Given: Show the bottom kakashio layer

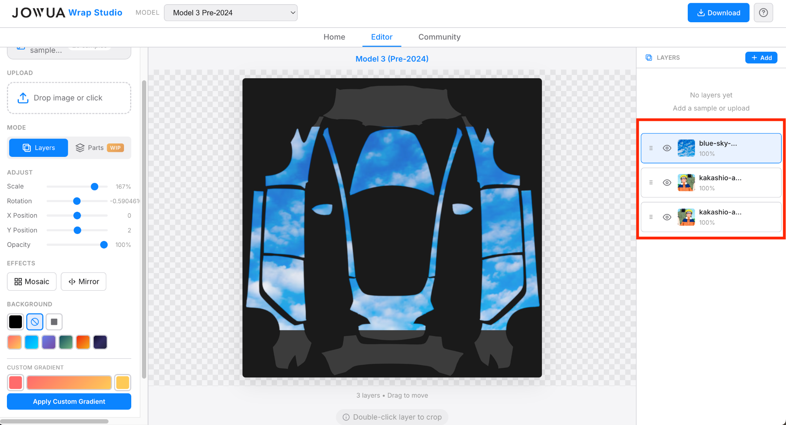Looking at the screenshot, I should pyautogui.click(x=667, y=217).
